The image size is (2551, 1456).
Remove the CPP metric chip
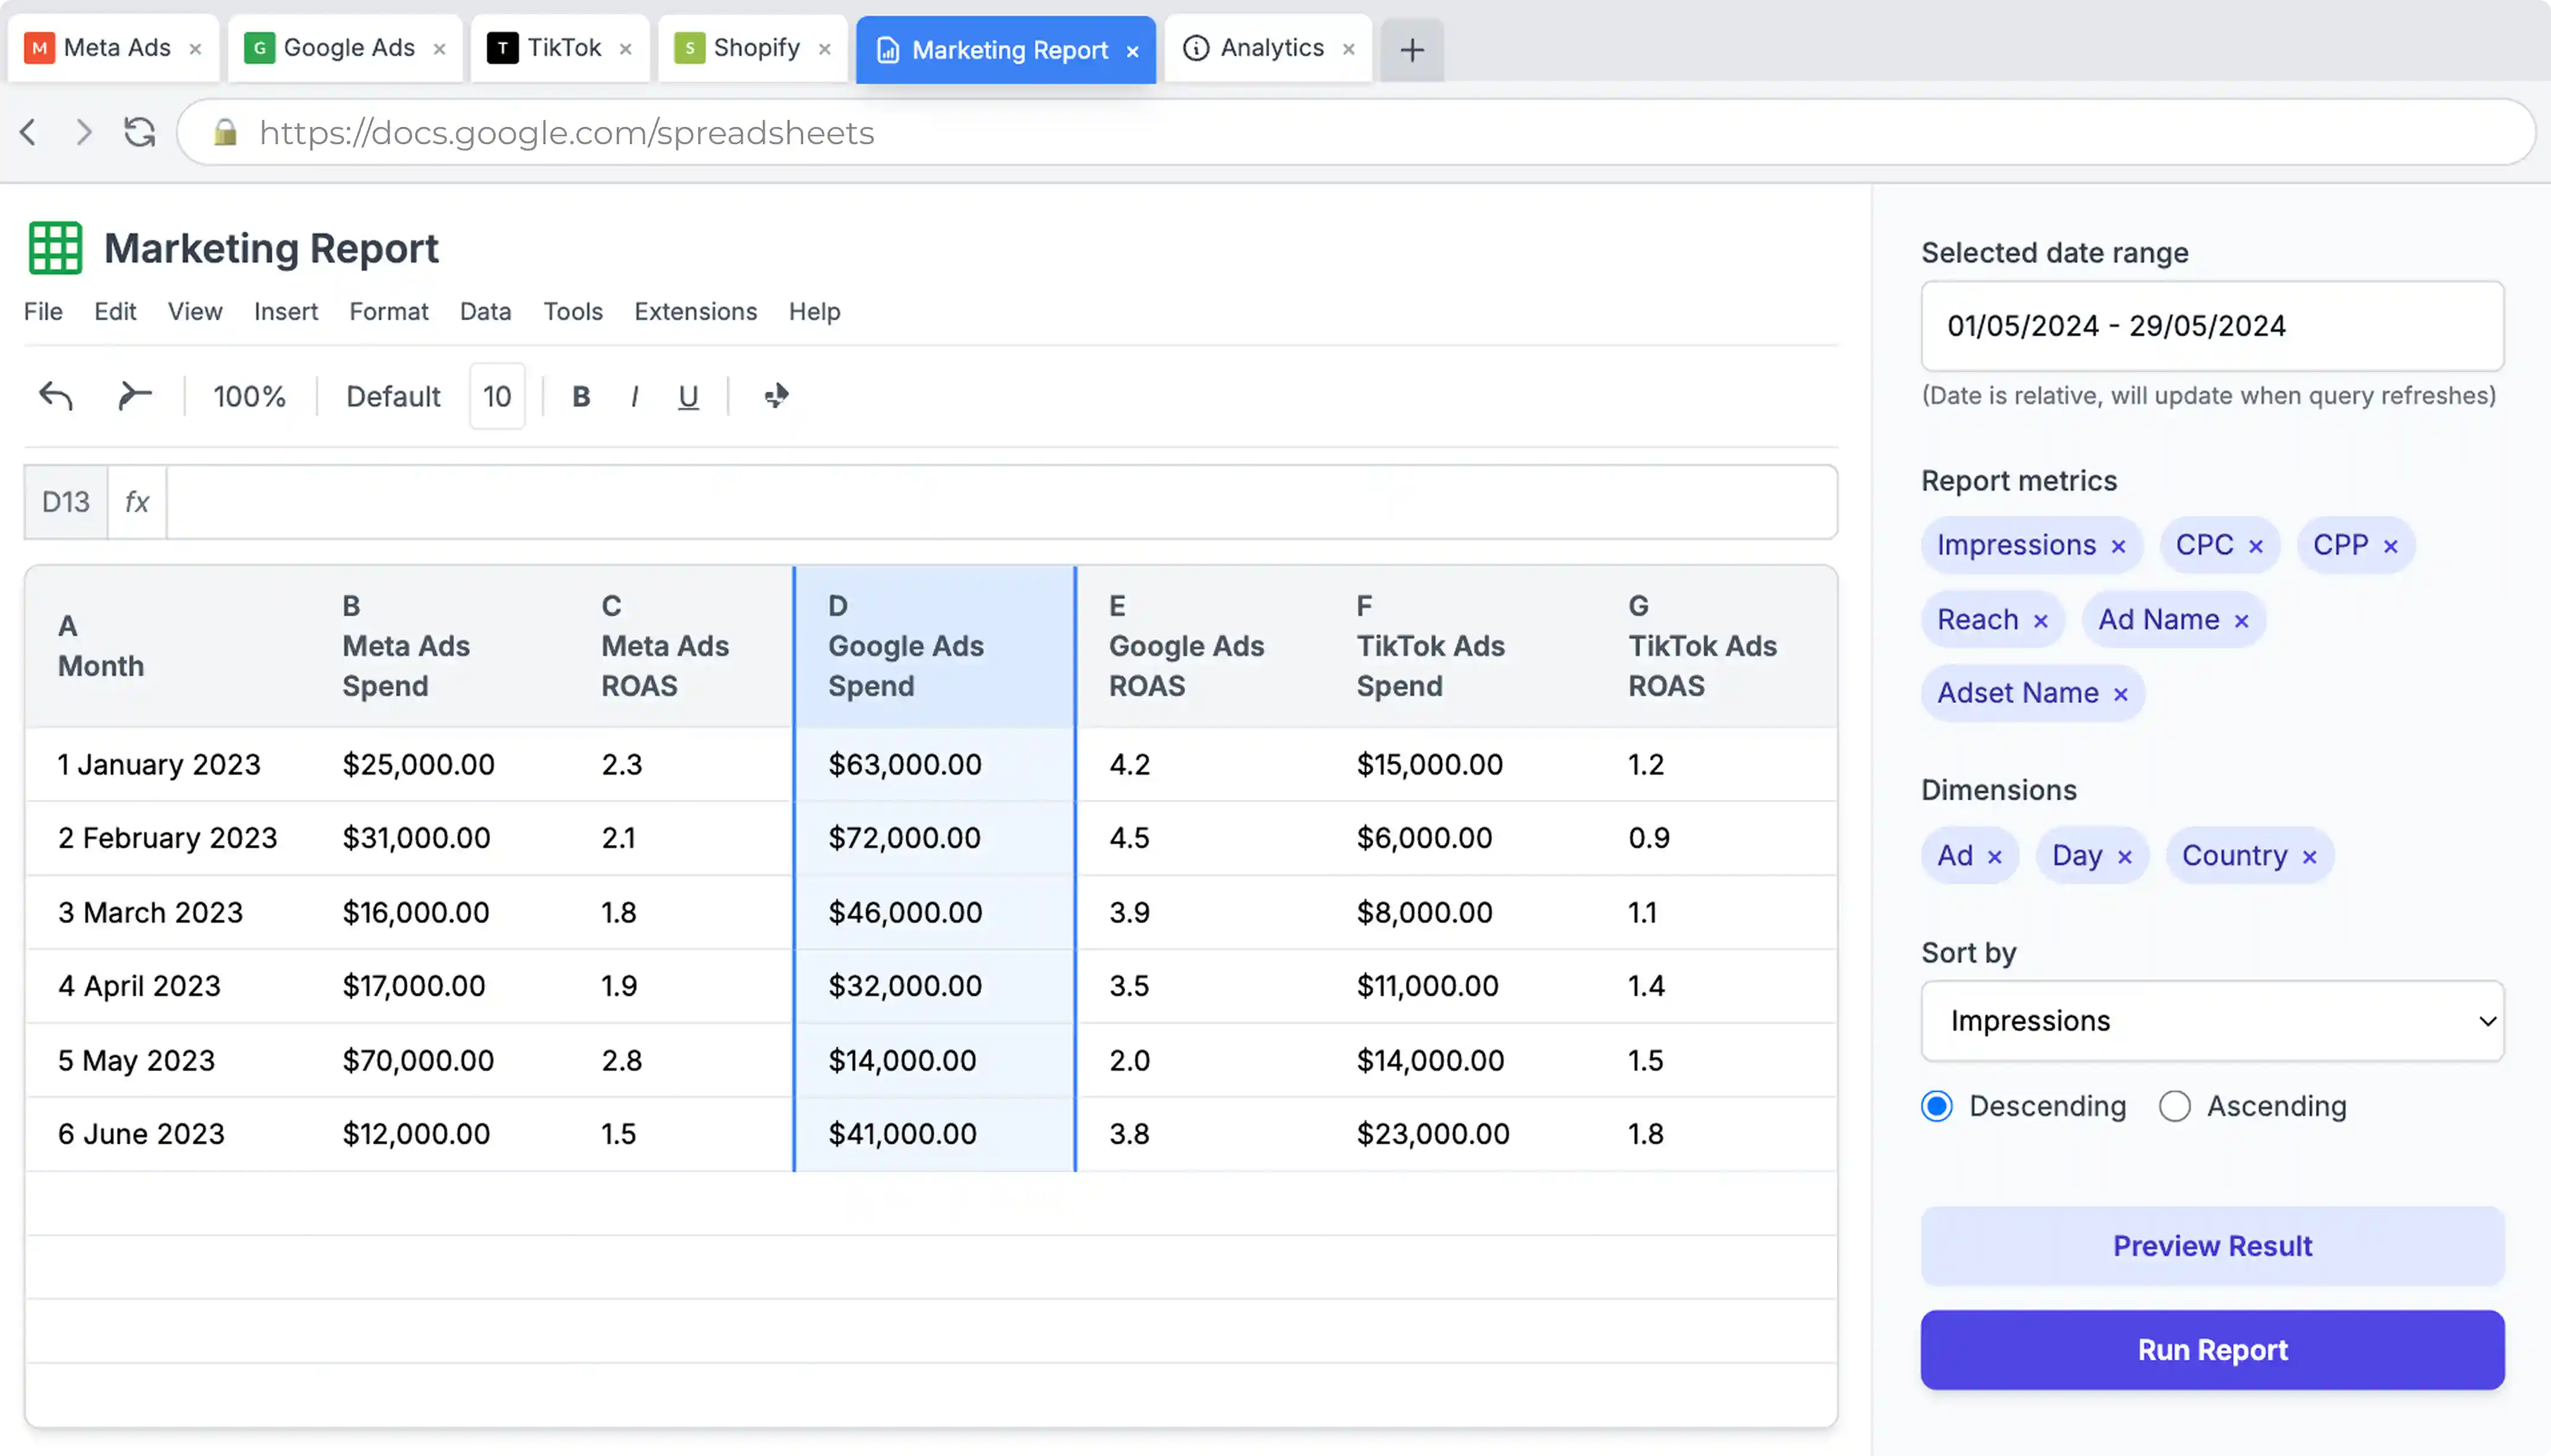tap(2390, 546)
